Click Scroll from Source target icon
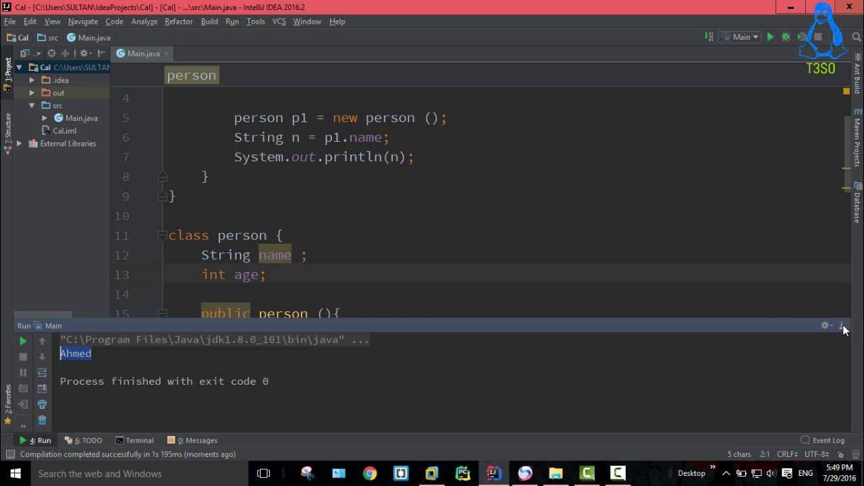The height and width of the screenshot is (486, 864). tap(51, 53)
